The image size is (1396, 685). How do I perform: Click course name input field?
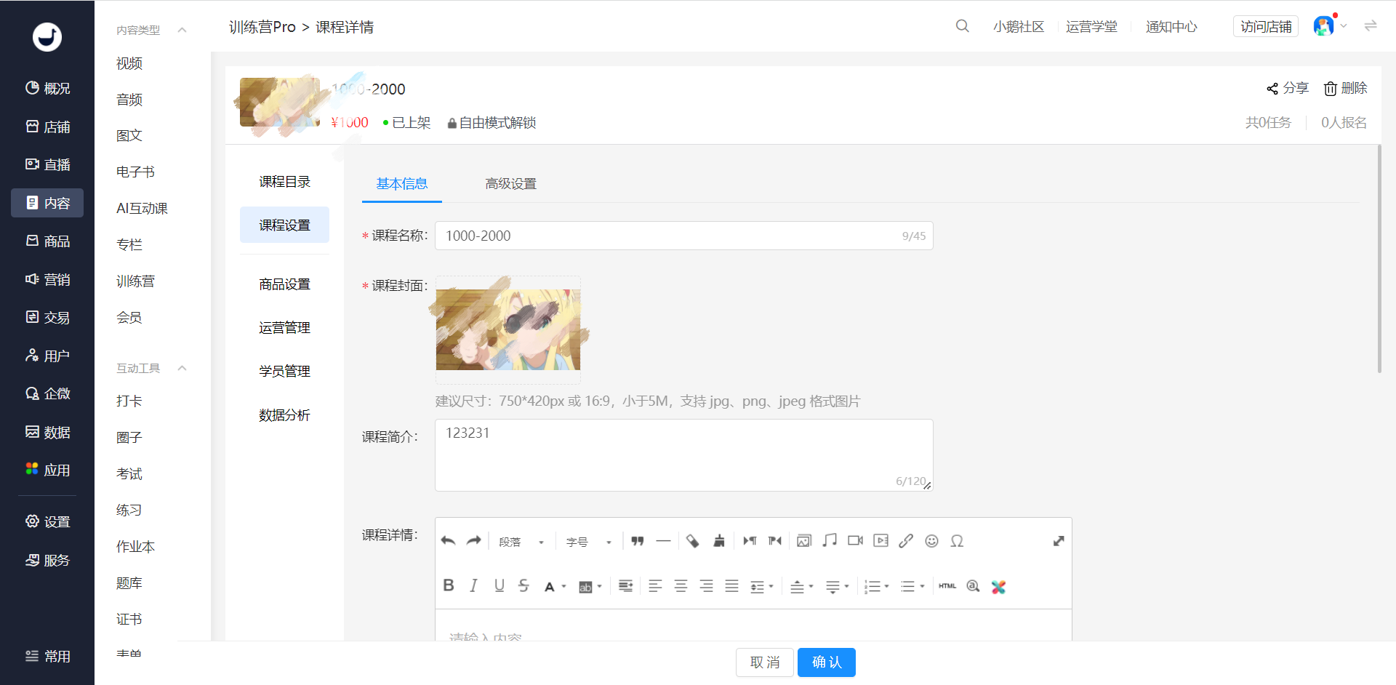(683, 236)
